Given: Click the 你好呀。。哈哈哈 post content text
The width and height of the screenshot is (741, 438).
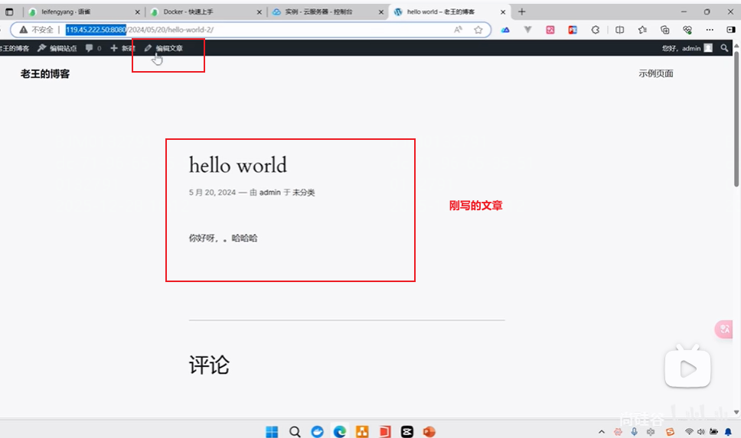Looking at the screenshot, I should point(223,238).
